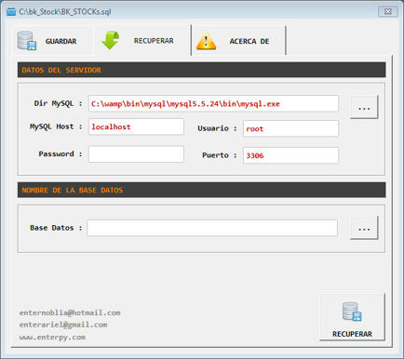This screenshot has width=404, height=359.
Task: Click the empty Password field
Action: pos(136,154)
